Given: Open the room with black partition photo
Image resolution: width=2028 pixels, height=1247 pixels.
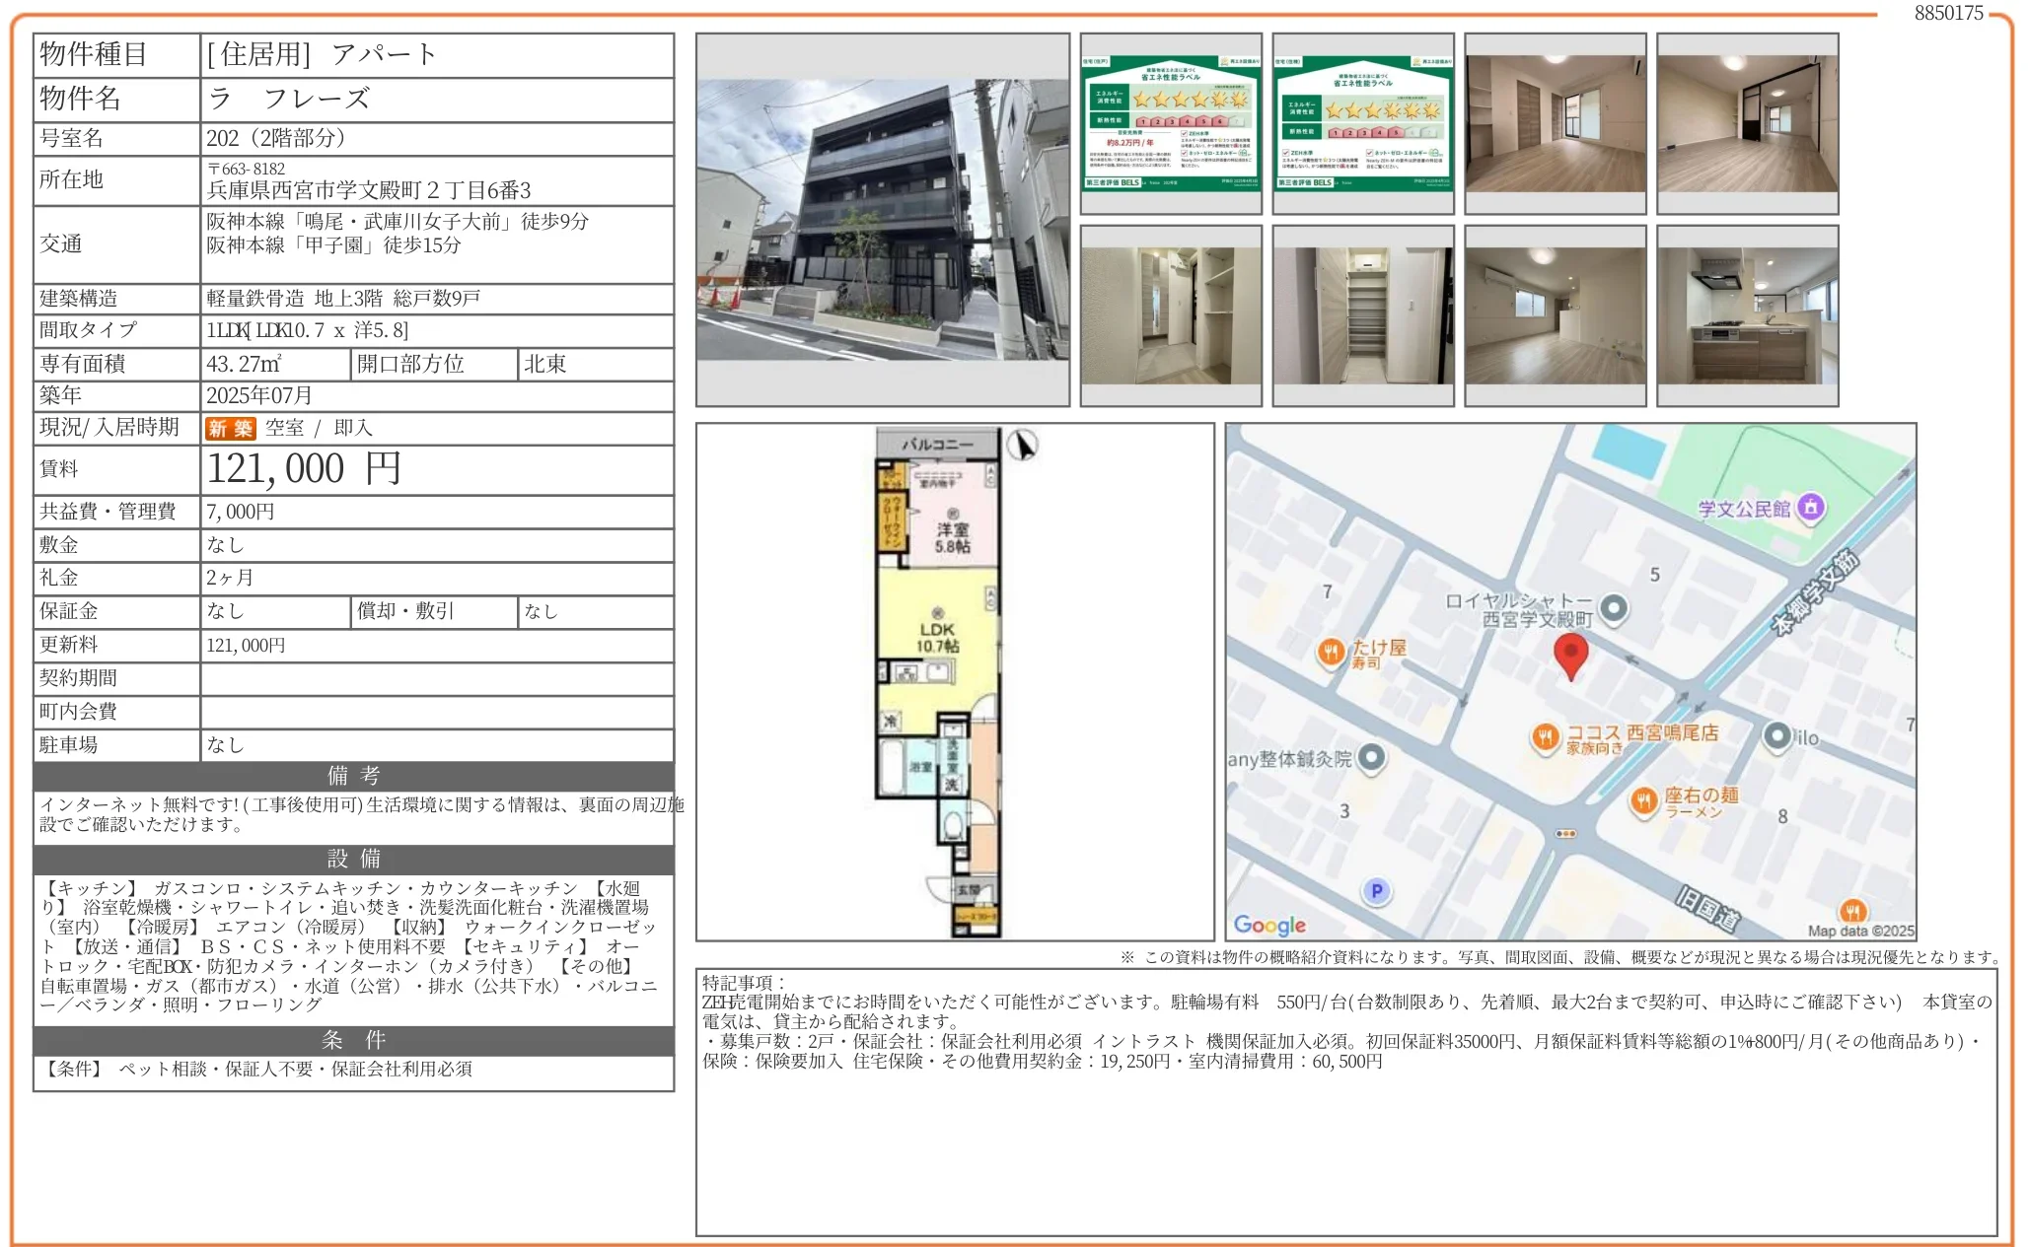Looking at the screenshot, I should (1747, 123).
